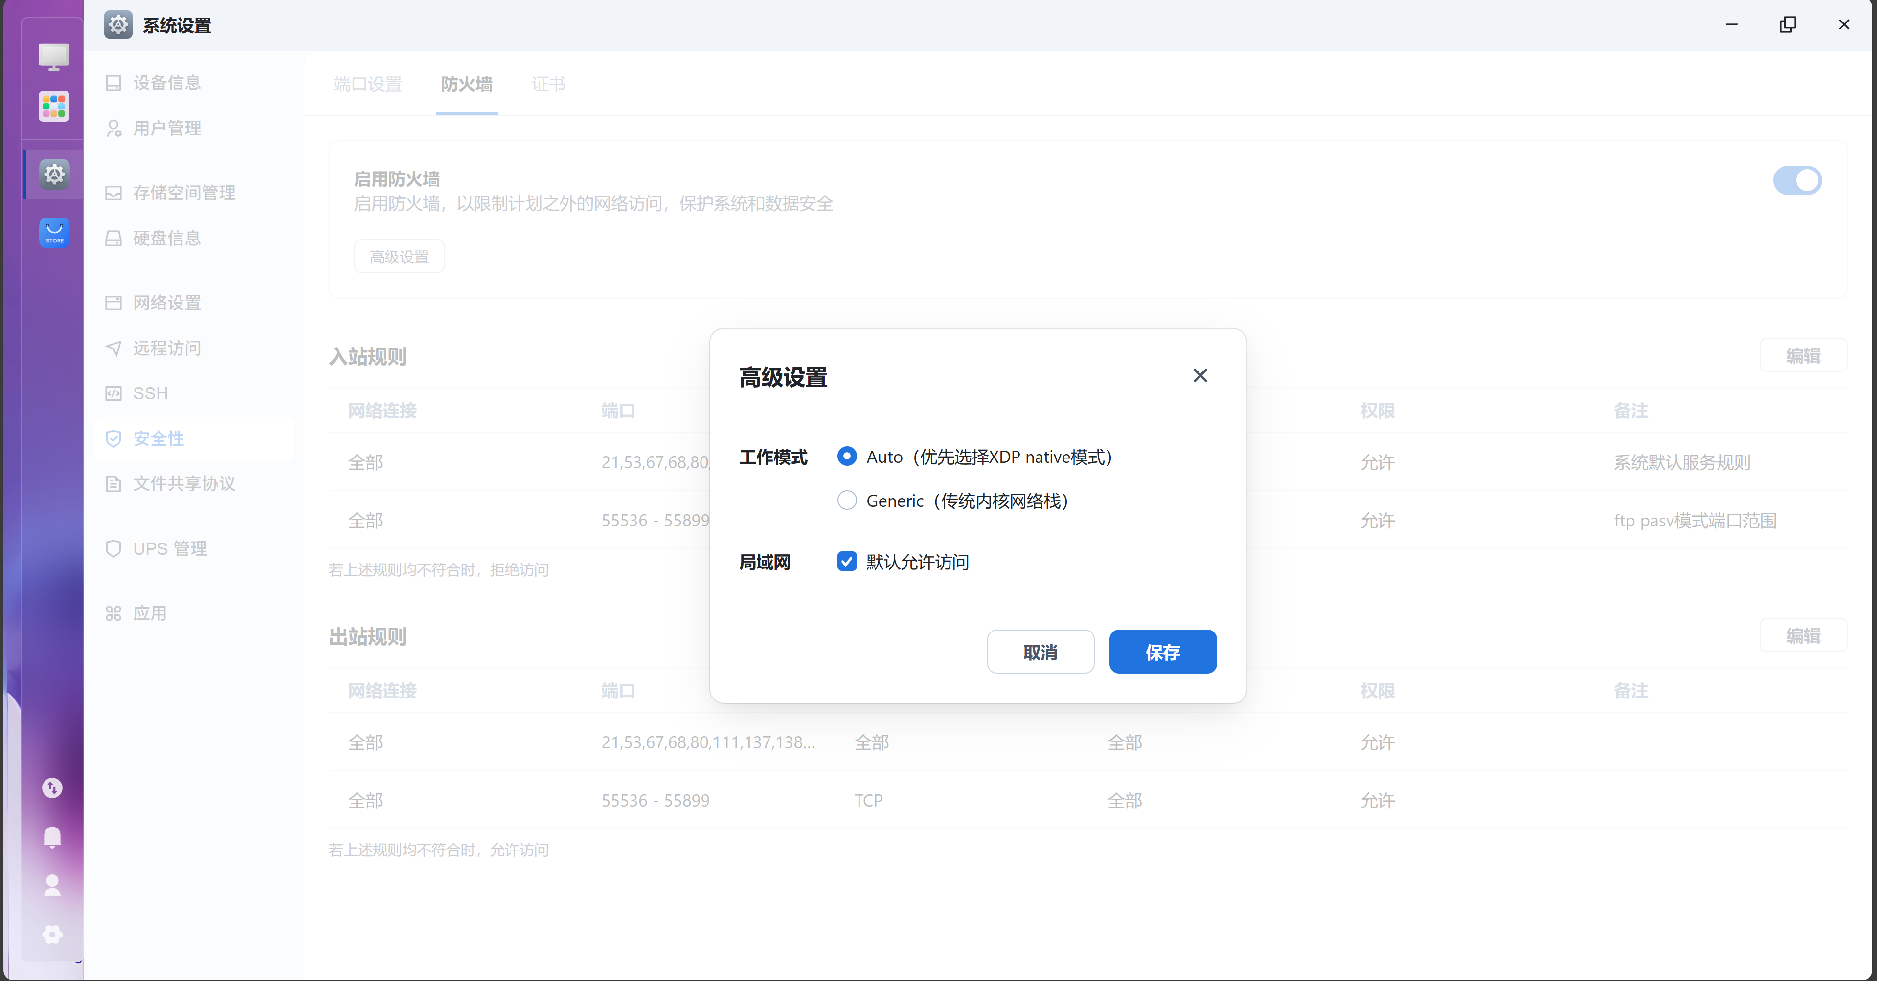Switch to 防火墙 tab
Viewport: 1877px width, 981px height.
(x=466, y=85)
